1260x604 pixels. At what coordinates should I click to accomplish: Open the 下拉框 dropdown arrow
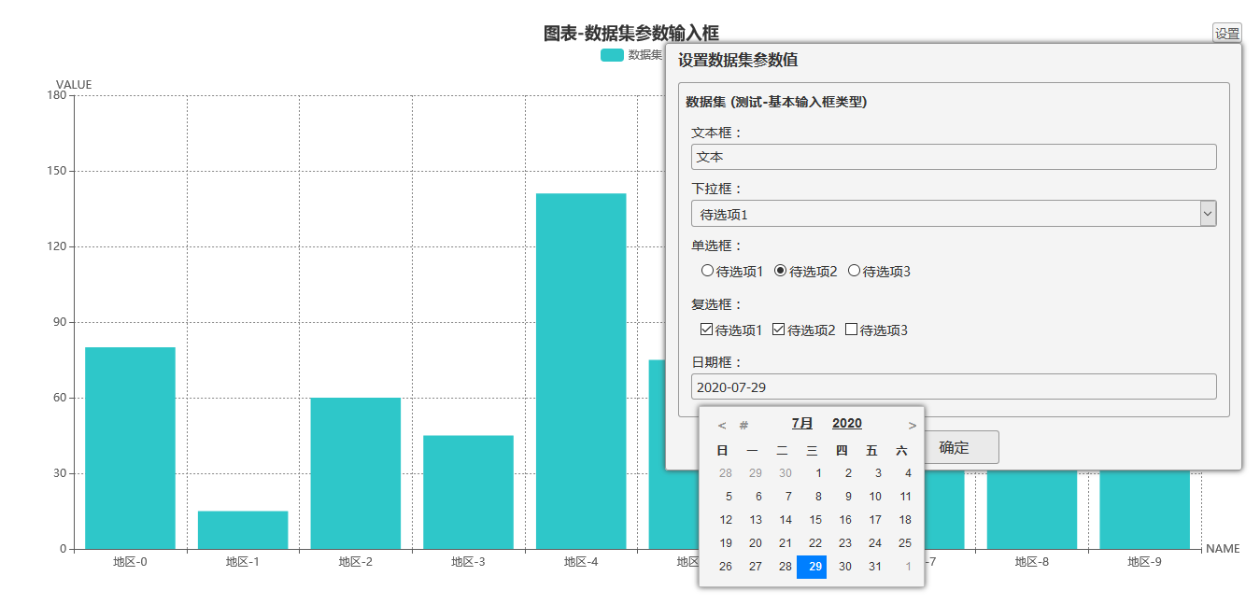pos(1209,213)
